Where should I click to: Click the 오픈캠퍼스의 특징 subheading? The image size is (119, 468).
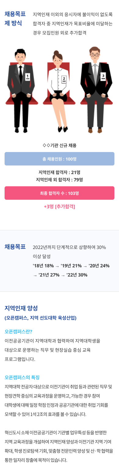(x=22, y=377)
